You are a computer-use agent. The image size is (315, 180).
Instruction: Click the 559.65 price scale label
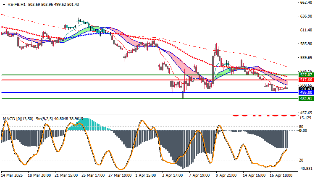pos(306,58)
